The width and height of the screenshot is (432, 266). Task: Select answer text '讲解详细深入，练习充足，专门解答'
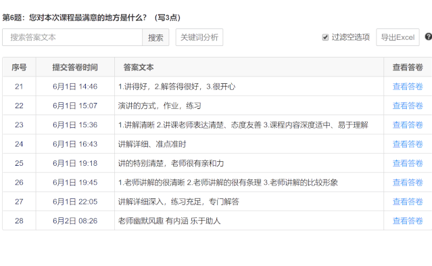coord(178,202)
